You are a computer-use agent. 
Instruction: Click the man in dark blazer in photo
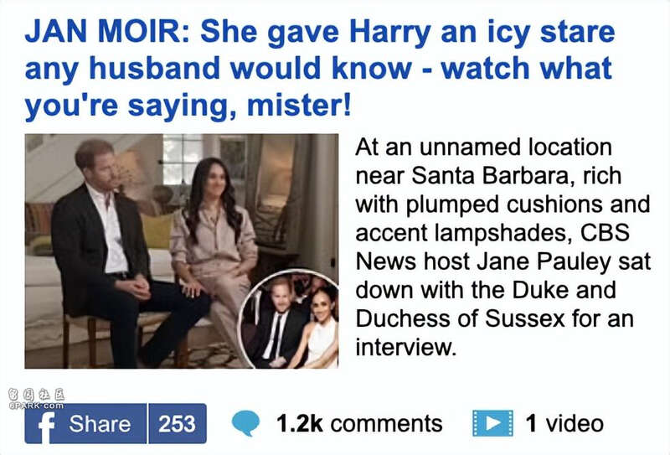116,252
